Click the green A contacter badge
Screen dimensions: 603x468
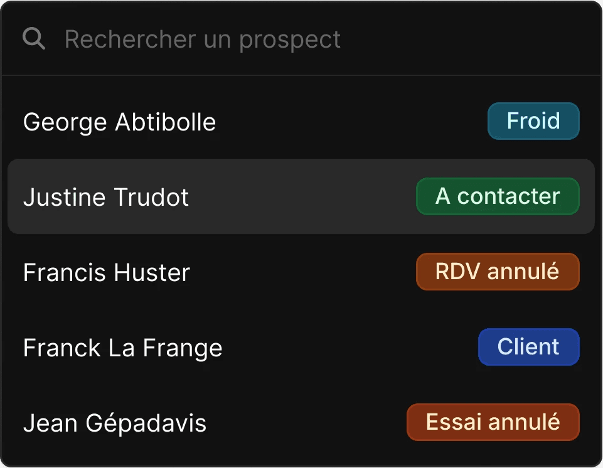[498, 196]
